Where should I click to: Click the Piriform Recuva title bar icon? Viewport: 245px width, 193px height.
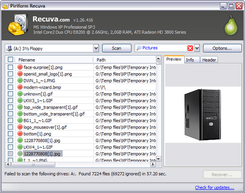[6, 6]
